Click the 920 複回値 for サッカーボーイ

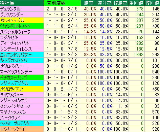pos(156,129)
